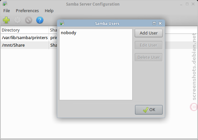This screenshot has width=198, height=140.
Task: Maximize the Samba Server Configuration window
Action: tap(187, 4)
